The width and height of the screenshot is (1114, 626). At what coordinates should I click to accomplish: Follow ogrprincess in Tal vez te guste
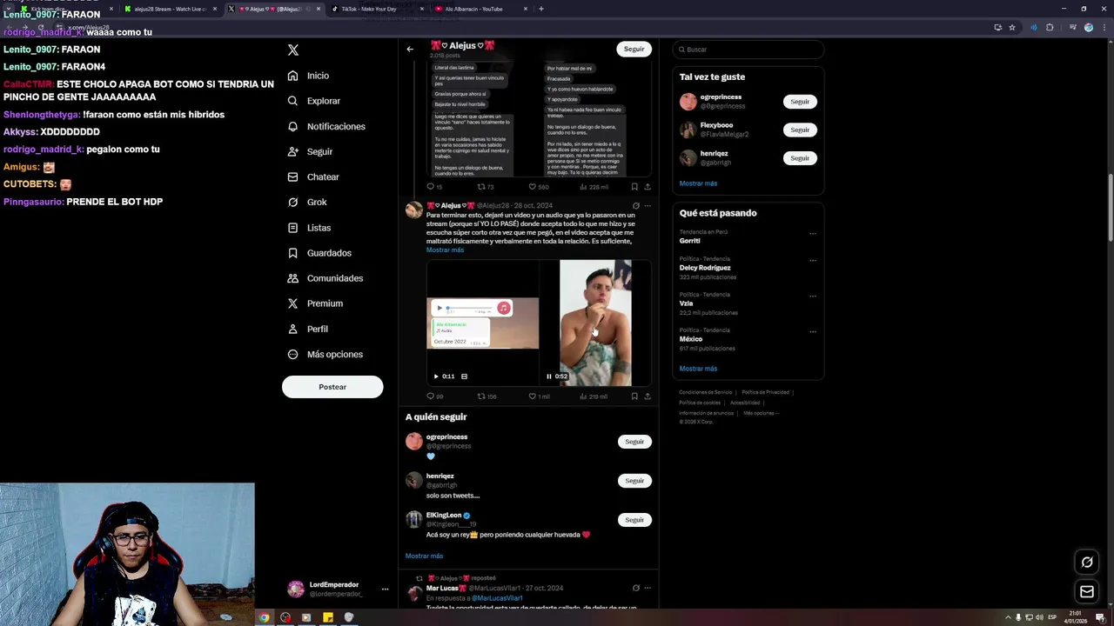point(800,102)
